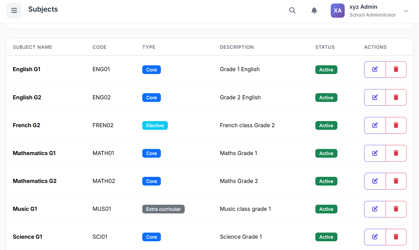Image resolution: width=419 pixels, height=250 pixels.
Task: Click the search magnifier icon
Action: [292, 11]
